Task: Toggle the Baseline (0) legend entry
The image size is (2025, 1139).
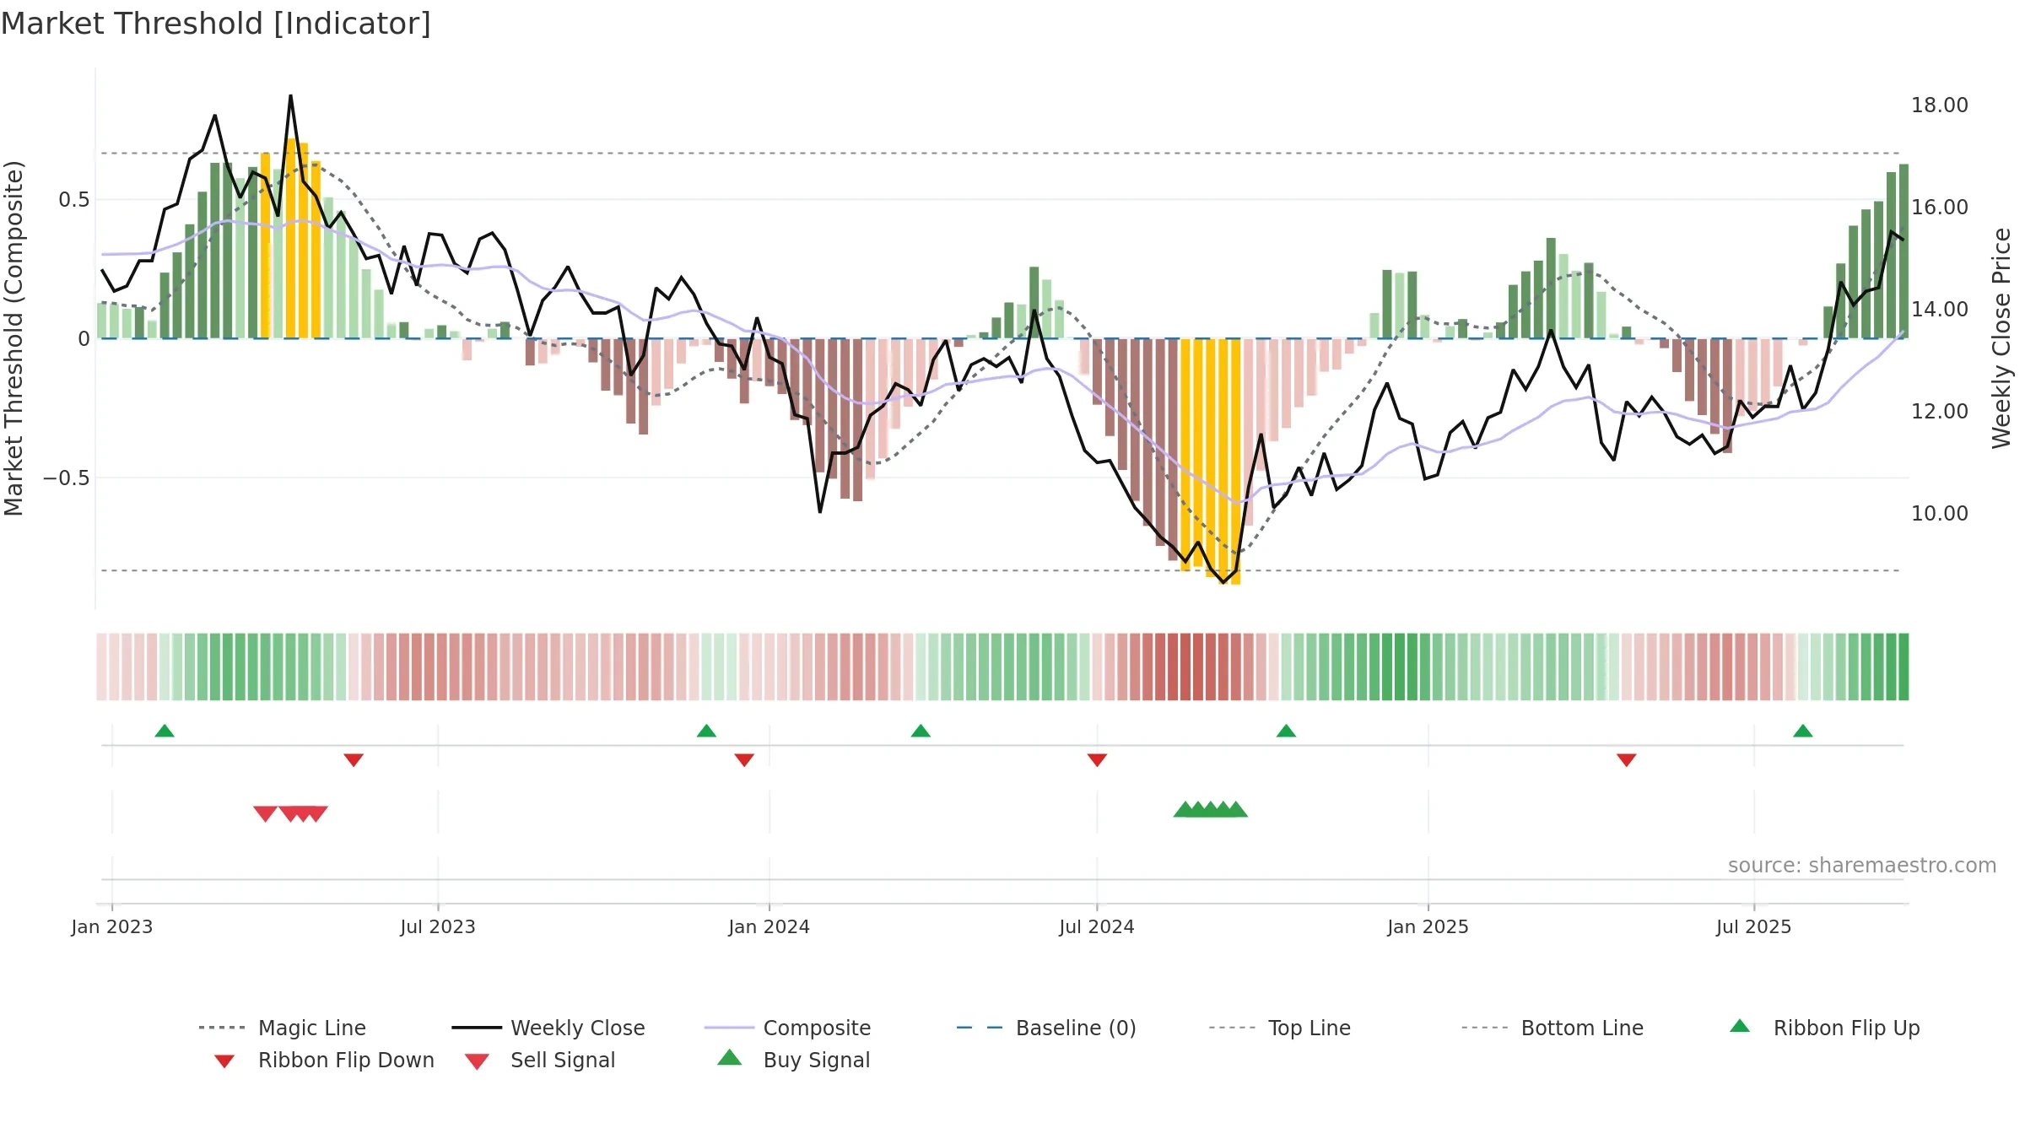Action: [1046, 1028]
